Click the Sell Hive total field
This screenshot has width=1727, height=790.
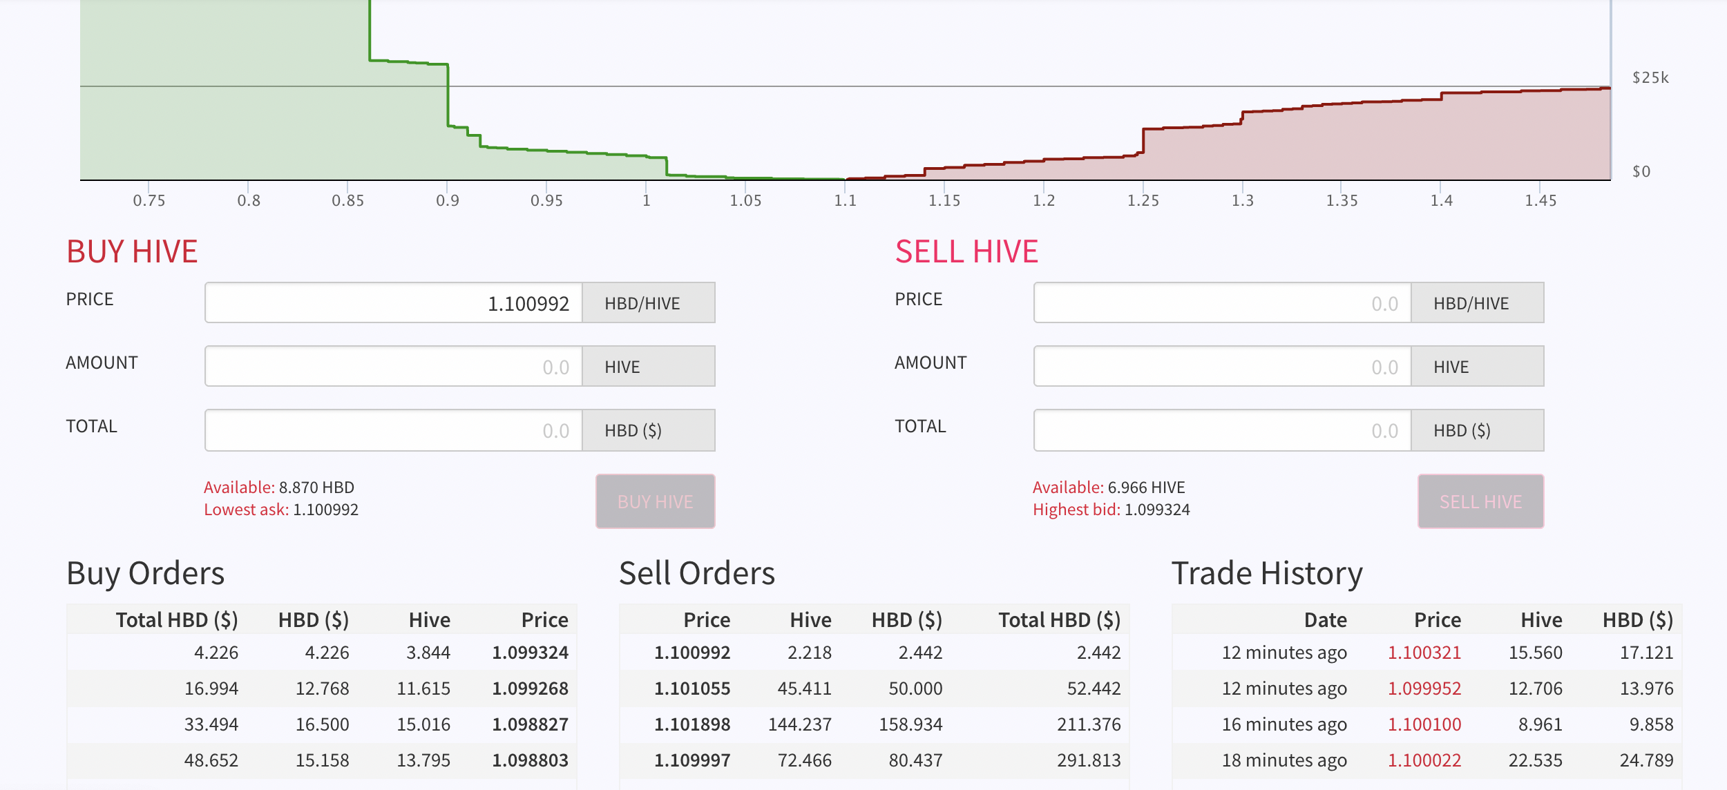(x=1222, y=430)
